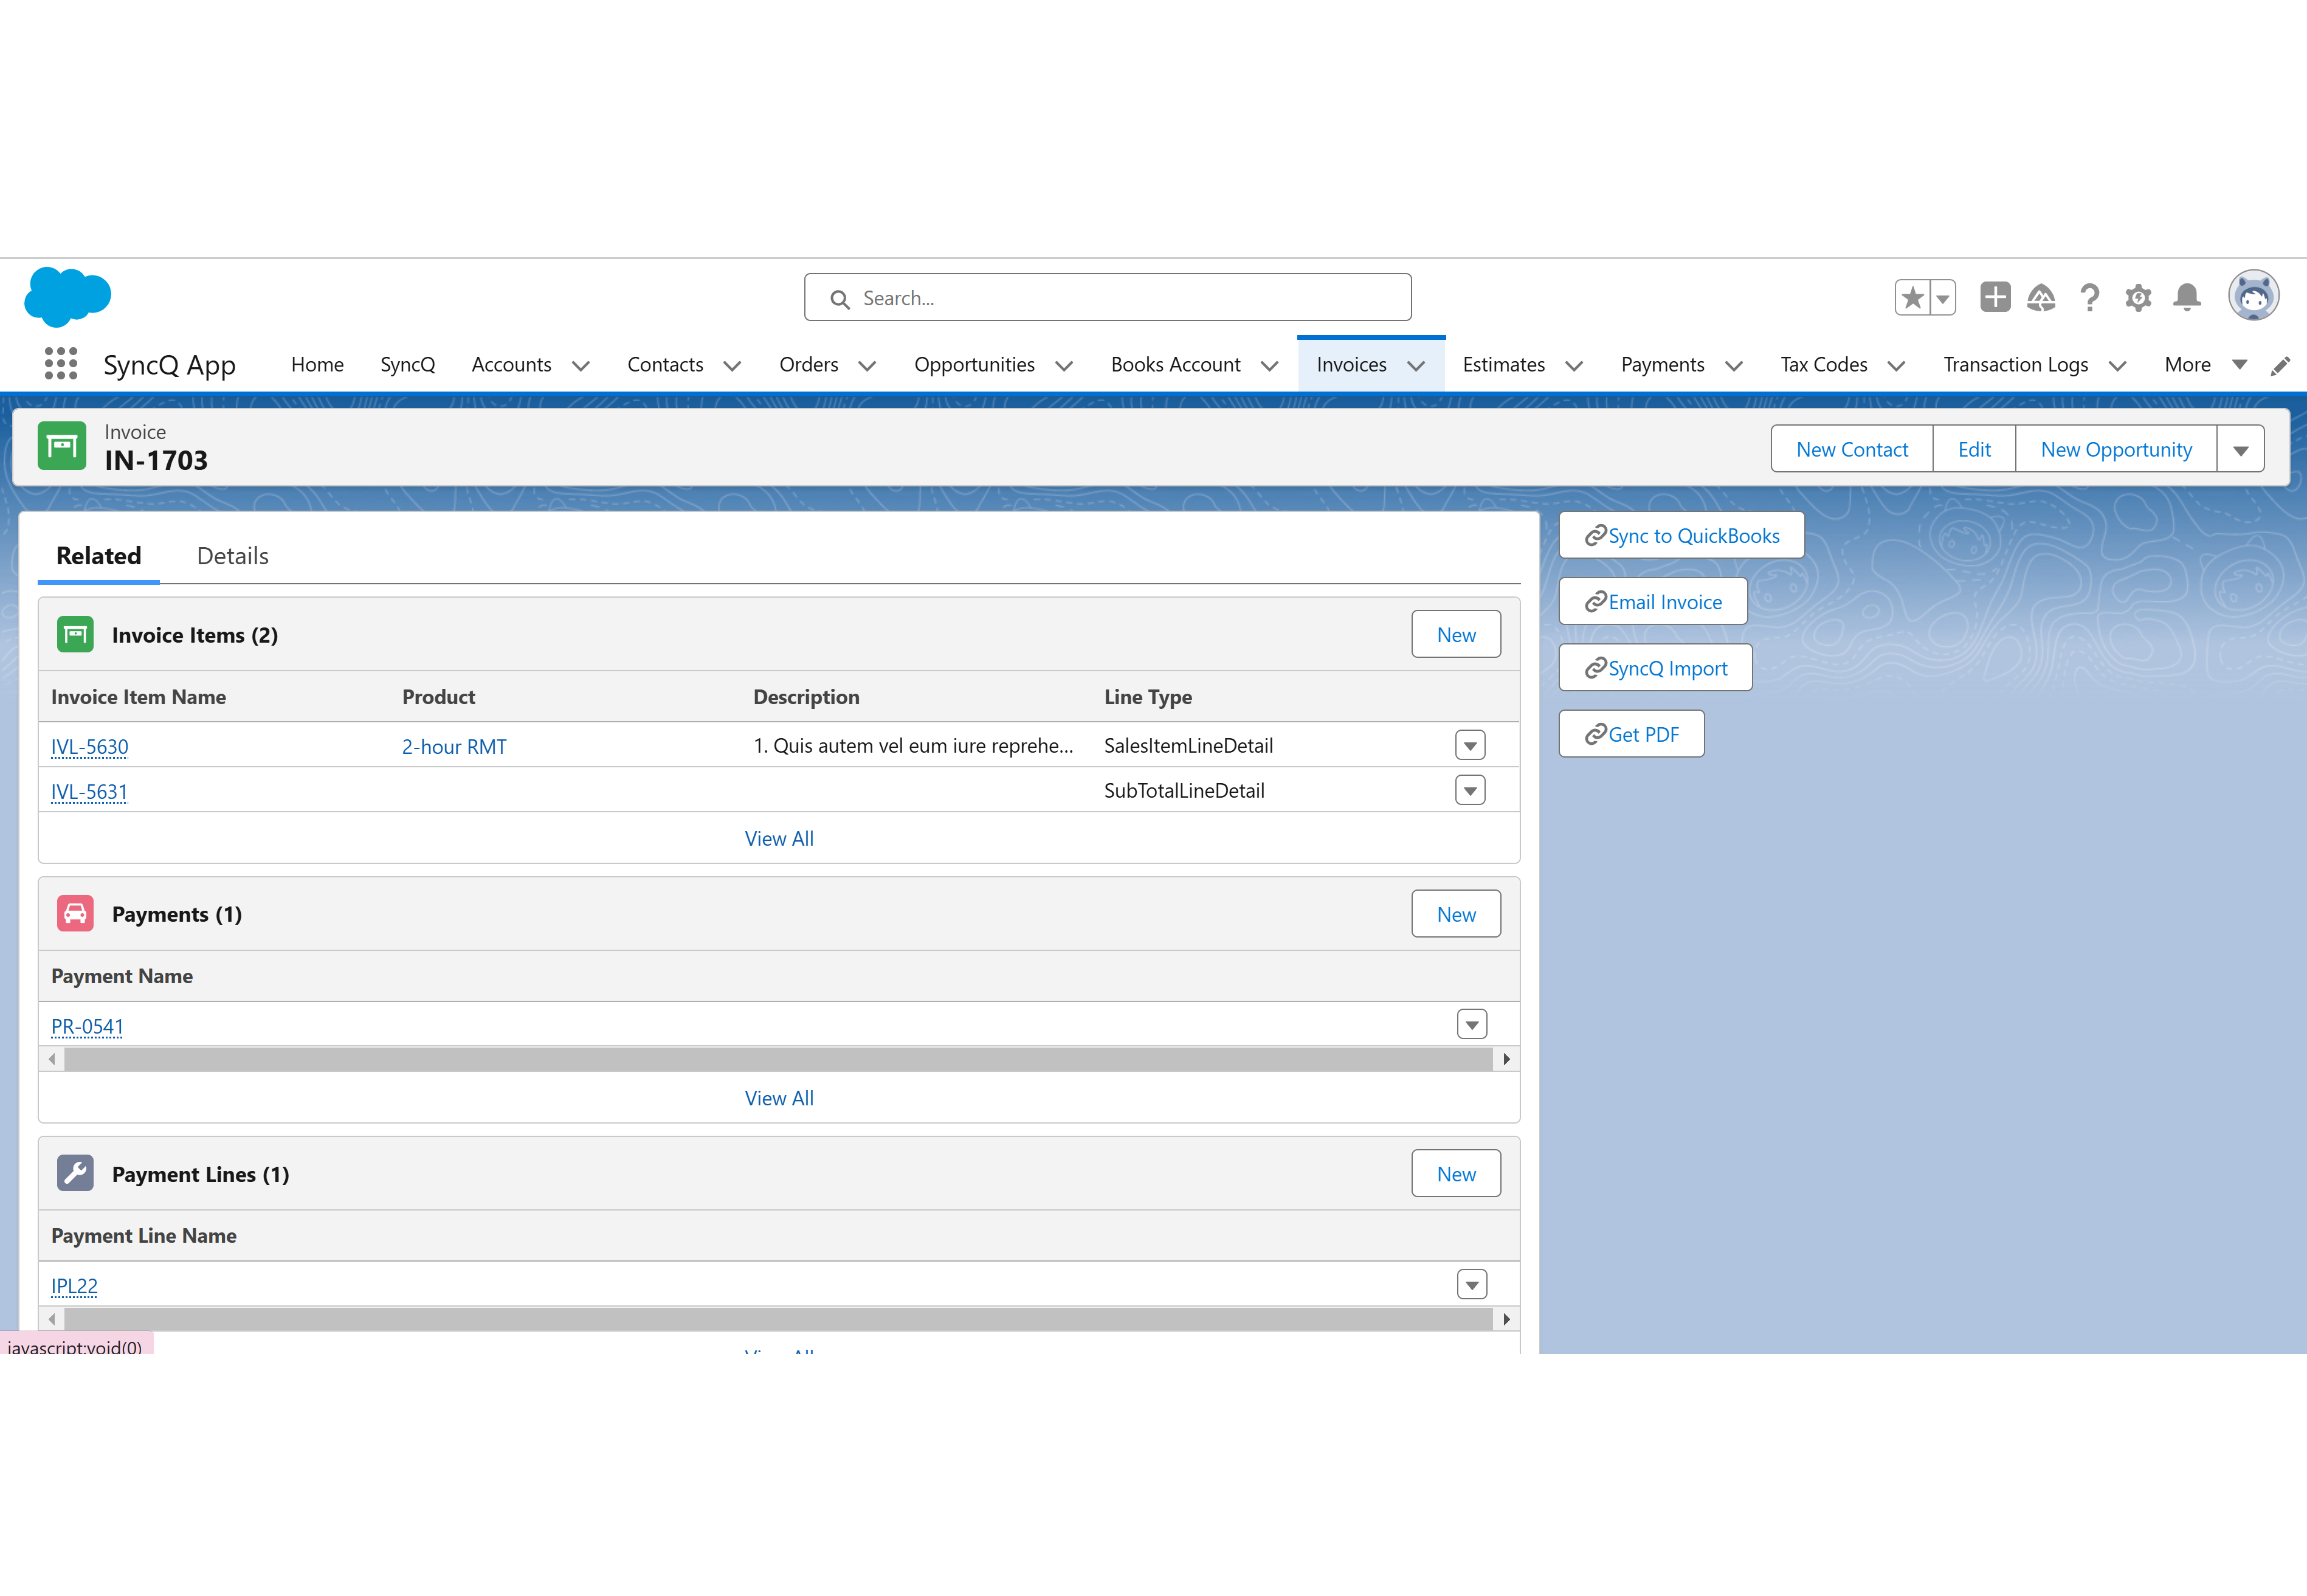
Task: Click the pencil icon to personalize navigation
Action: (x=2280, y=366)
